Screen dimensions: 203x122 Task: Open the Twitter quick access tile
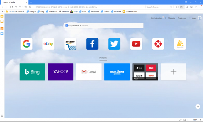pyautogui.click(x=114, y=44)
